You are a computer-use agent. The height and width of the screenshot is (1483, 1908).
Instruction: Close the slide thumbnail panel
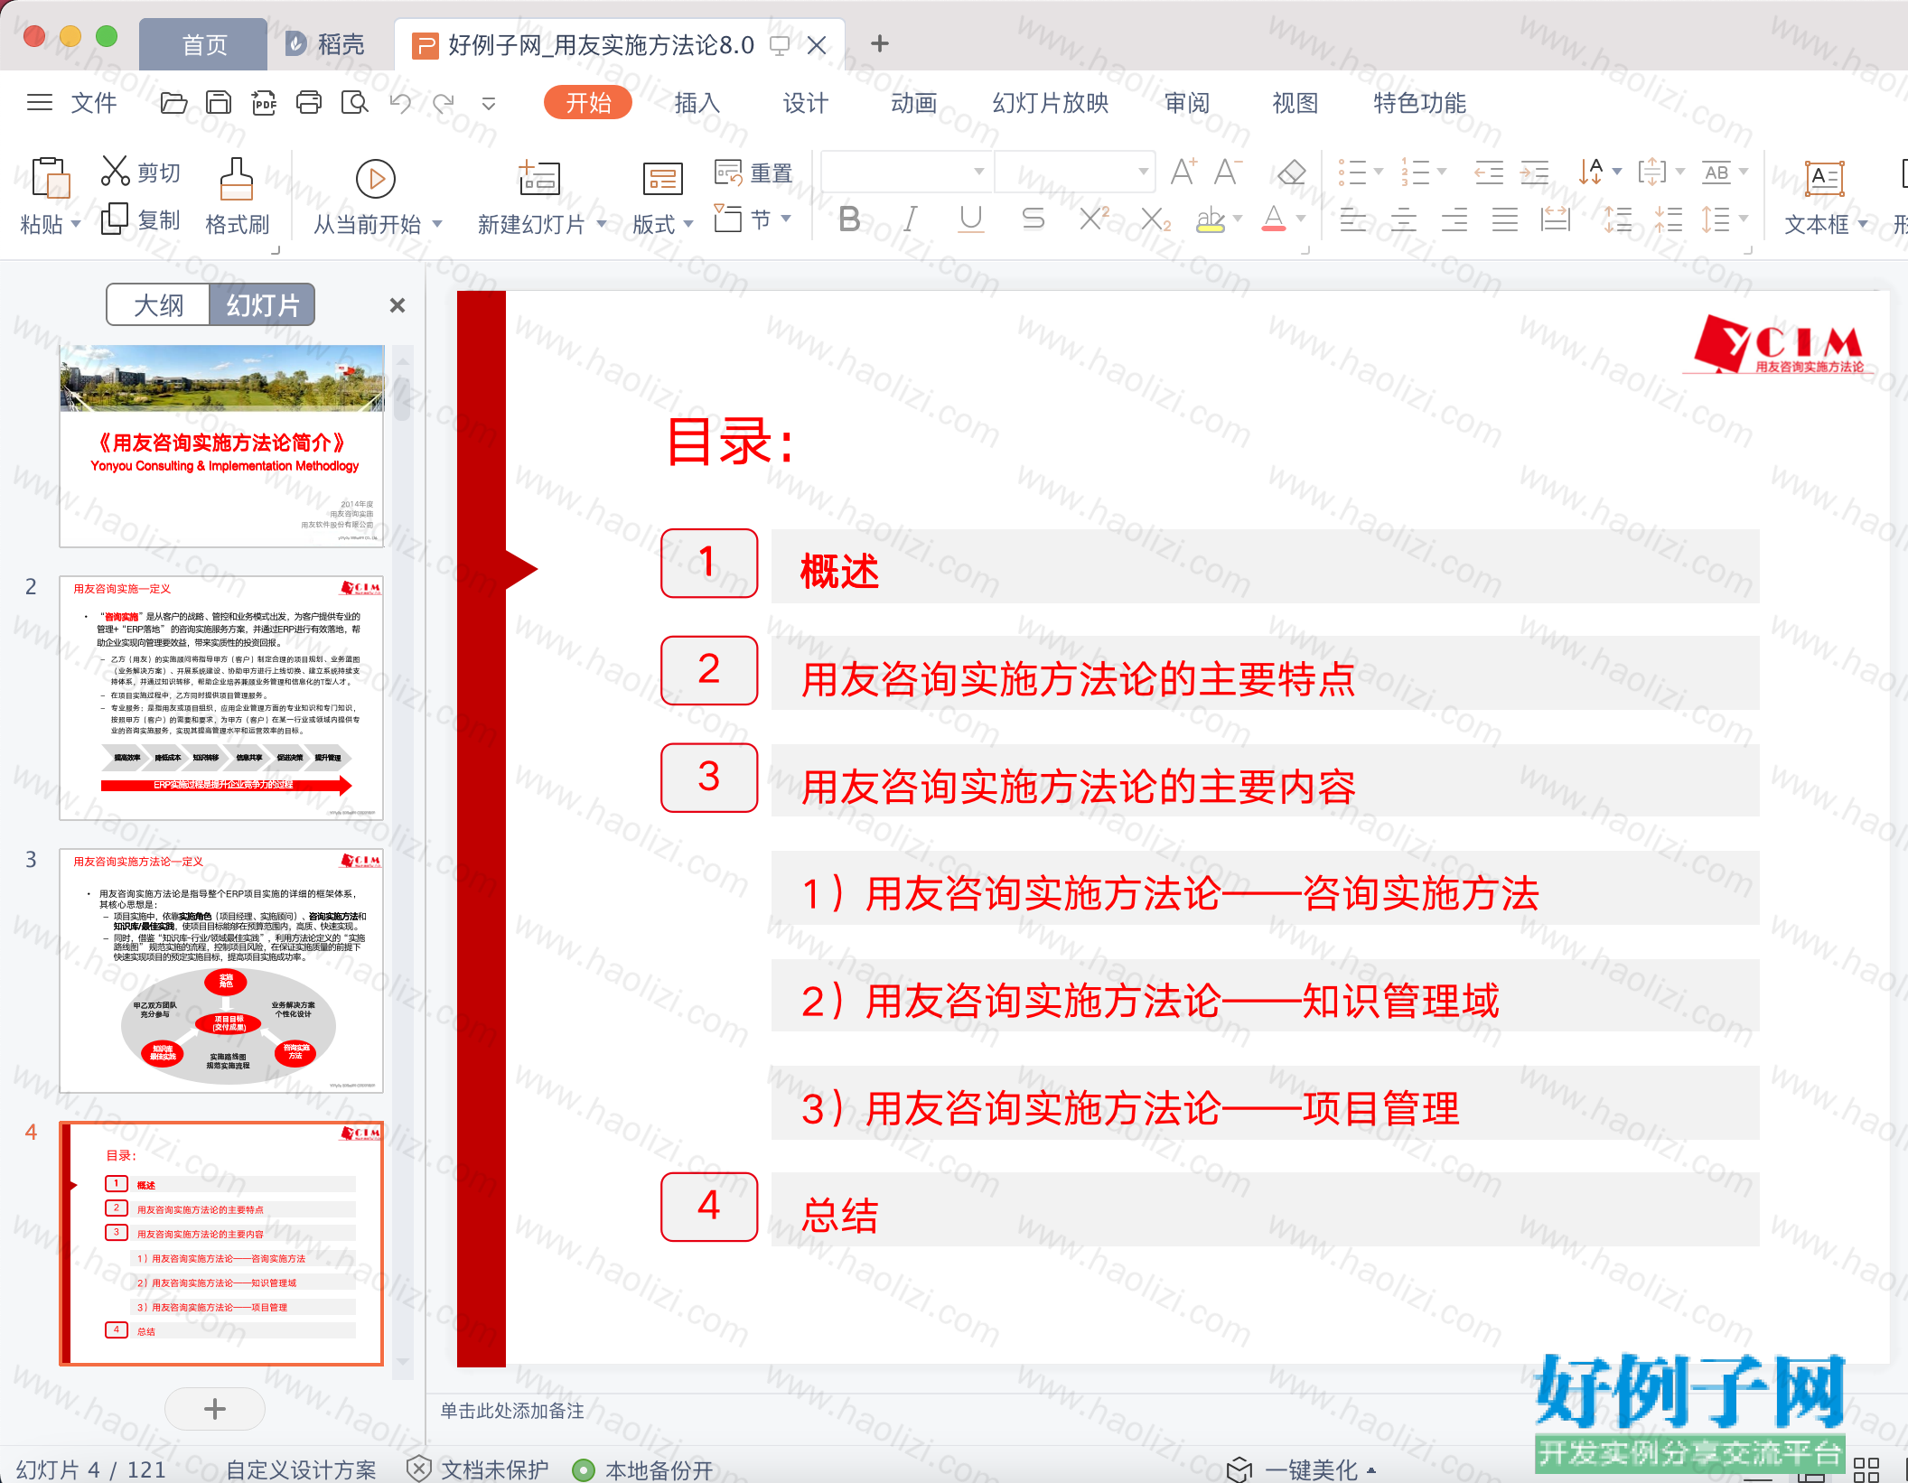[x=397, y=305]
